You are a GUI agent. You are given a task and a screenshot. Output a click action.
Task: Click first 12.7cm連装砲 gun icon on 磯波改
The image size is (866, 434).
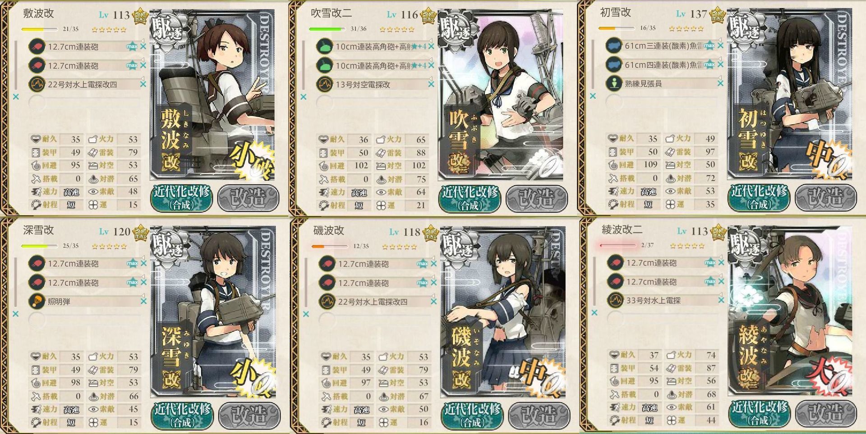pos(327,264)
